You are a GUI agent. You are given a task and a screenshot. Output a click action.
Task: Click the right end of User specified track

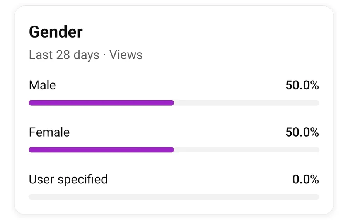[x=317, y=197]
